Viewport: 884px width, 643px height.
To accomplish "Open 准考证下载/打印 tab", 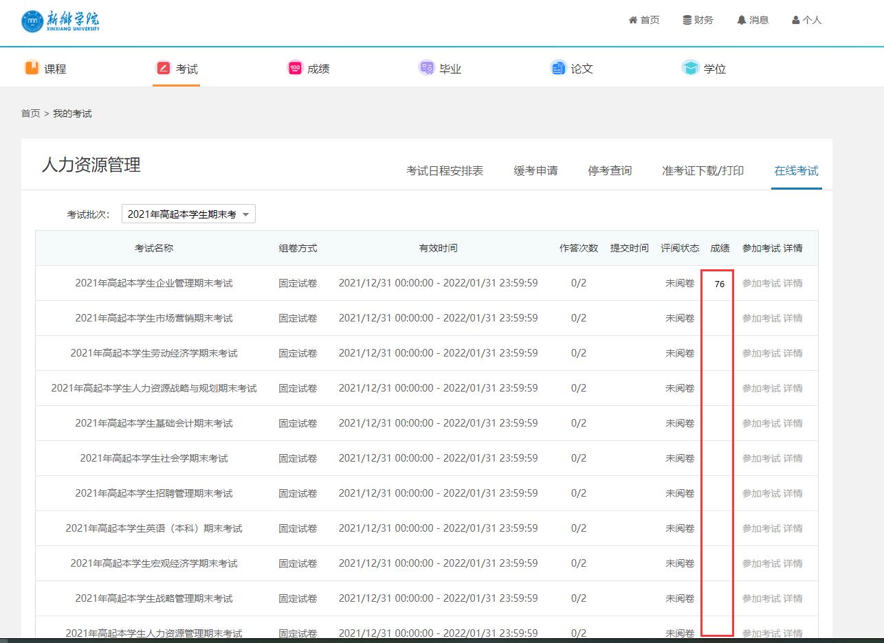I will pos(703,171).
